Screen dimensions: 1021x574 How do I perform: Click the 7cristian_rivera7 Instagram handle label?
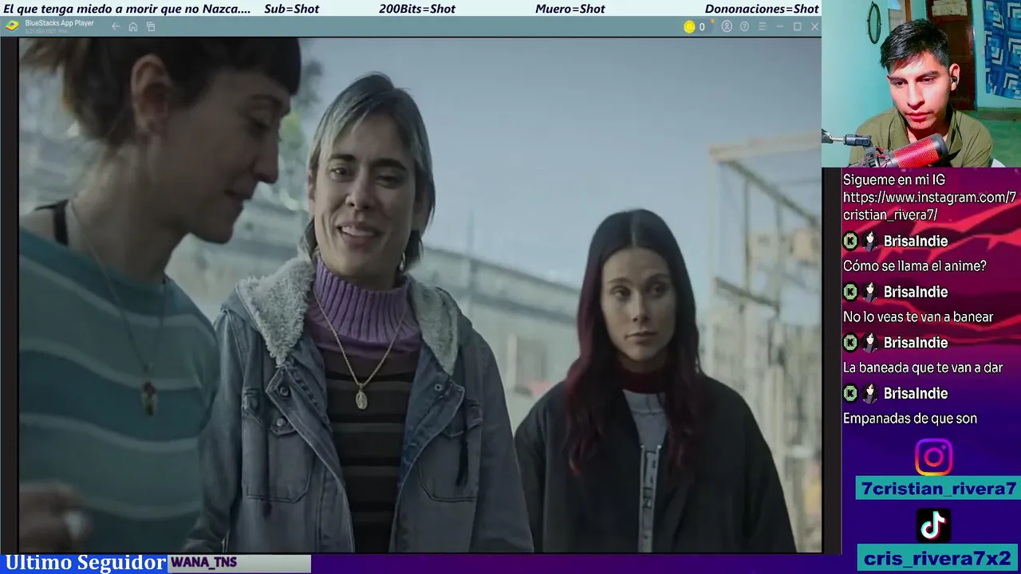click(x=938, y=489)
